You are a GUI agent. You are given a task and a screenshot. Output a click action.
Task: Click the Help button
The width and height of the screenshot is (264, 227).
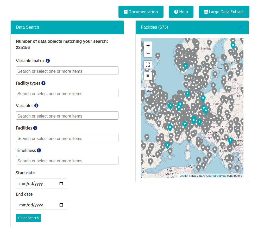click(181, 12)
